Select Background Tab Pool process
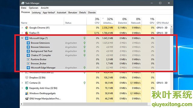 click(42, 51)
